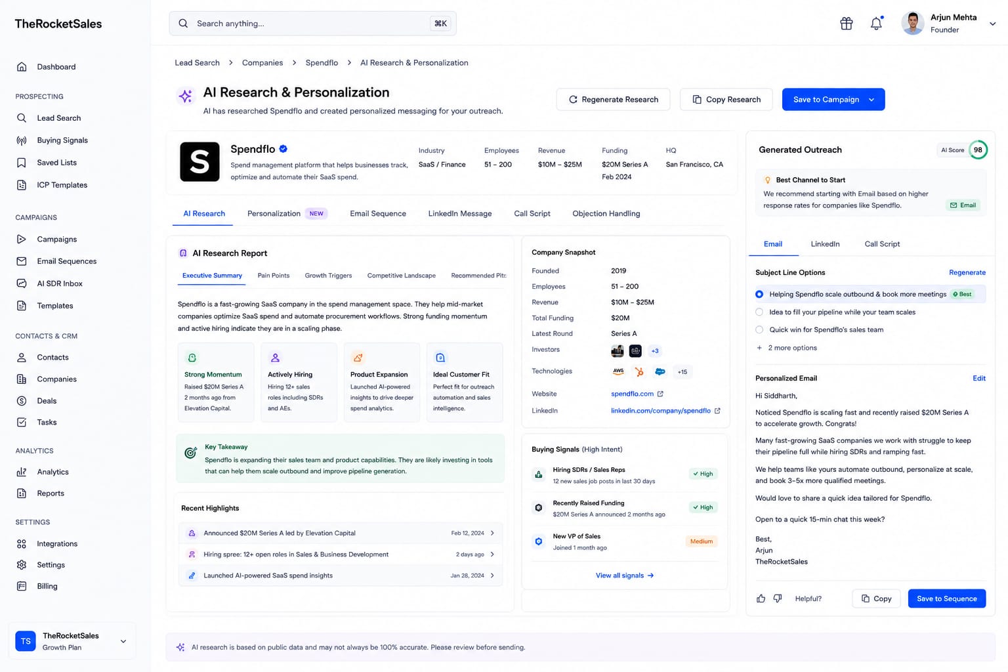
Task: Click the external link icon beside spendflo.com
Action: (x=660, y=394)
